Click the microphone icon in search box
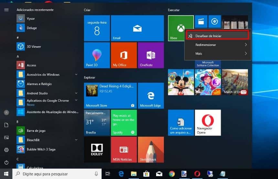Screen dimensions: 278x179 tap(96, 174)
